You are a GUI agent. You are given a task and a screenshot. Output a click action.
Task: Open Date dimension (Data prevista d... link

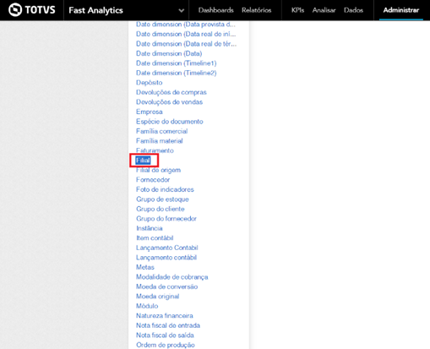click(x=186, y=25)
